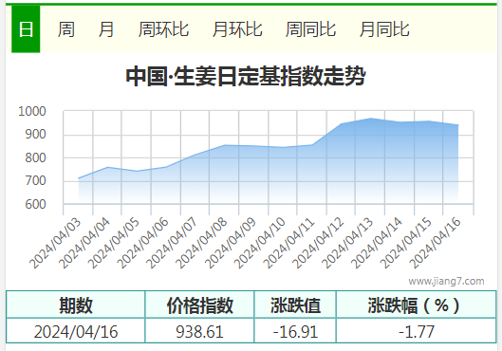
Task: Click the 涨跌幅（%） column header
Action: (417, 305)
